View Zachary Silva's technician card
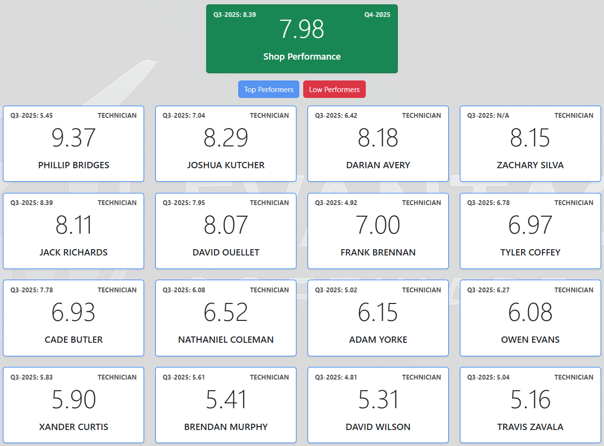604x446 pixels. coord(530,143)
